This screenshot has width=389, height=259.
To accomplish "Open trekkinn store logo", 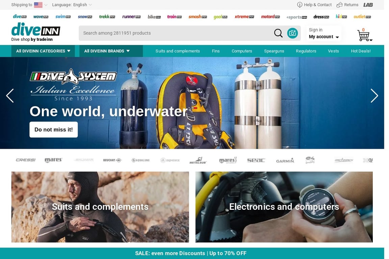I will [107, 17].
